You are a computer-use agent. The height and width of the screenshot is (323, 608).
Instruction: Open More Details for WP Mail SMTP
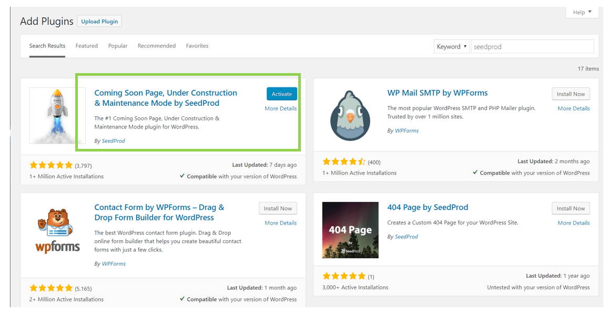[x=573, y=108]
